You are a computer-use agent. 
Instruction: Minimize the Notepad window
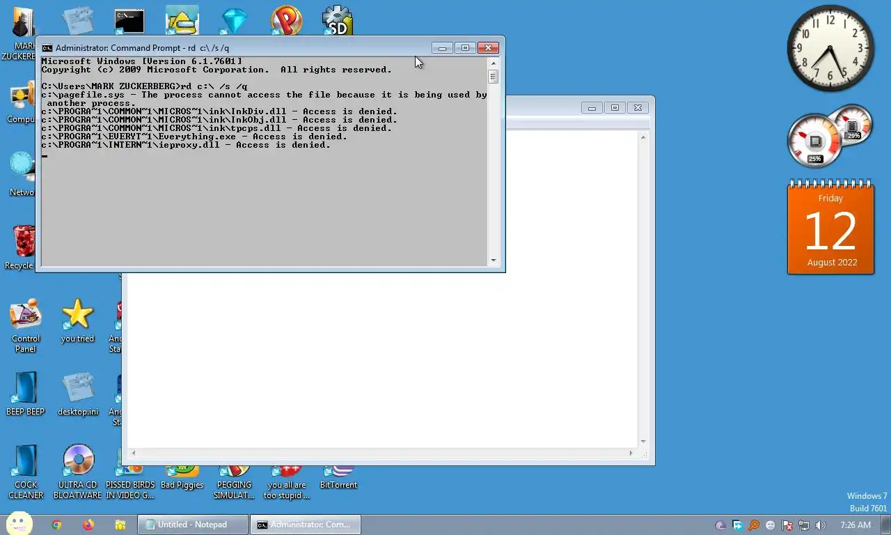(x=592, y=107)
